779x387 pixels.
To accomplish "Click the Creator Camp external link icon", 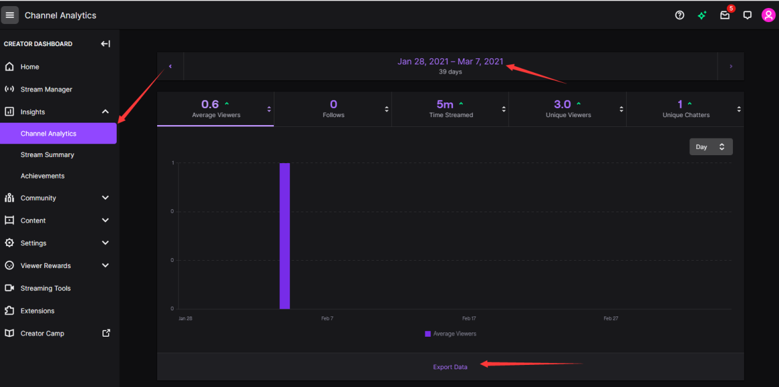I will (106, 333).
